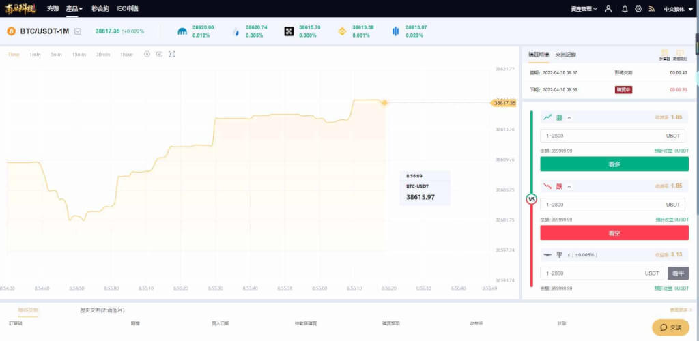
Task: Select the 1min chart interval
Action: (x=35, y=55)
